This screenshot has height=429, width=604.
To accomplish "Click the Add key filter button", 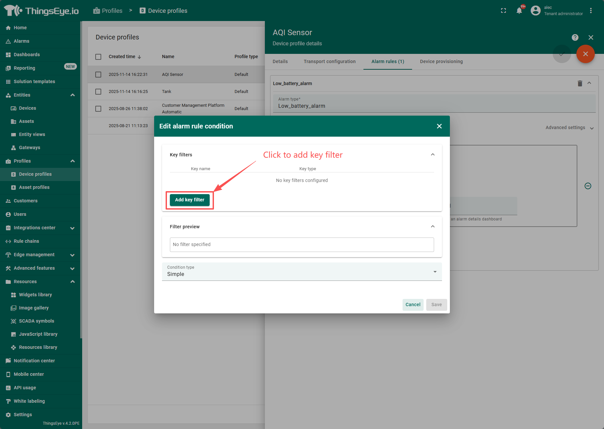I will (x=190, y=200).
